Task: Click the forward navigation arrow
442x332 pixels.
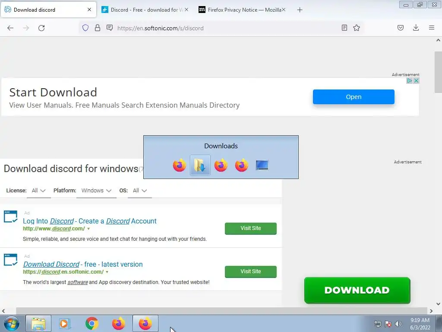Action: pyautogui.click(x=26, y=28)
